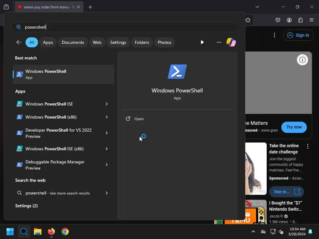Select the Photos filter tab
The height and width of the screenshot is (239, 319).
point(164,42)
